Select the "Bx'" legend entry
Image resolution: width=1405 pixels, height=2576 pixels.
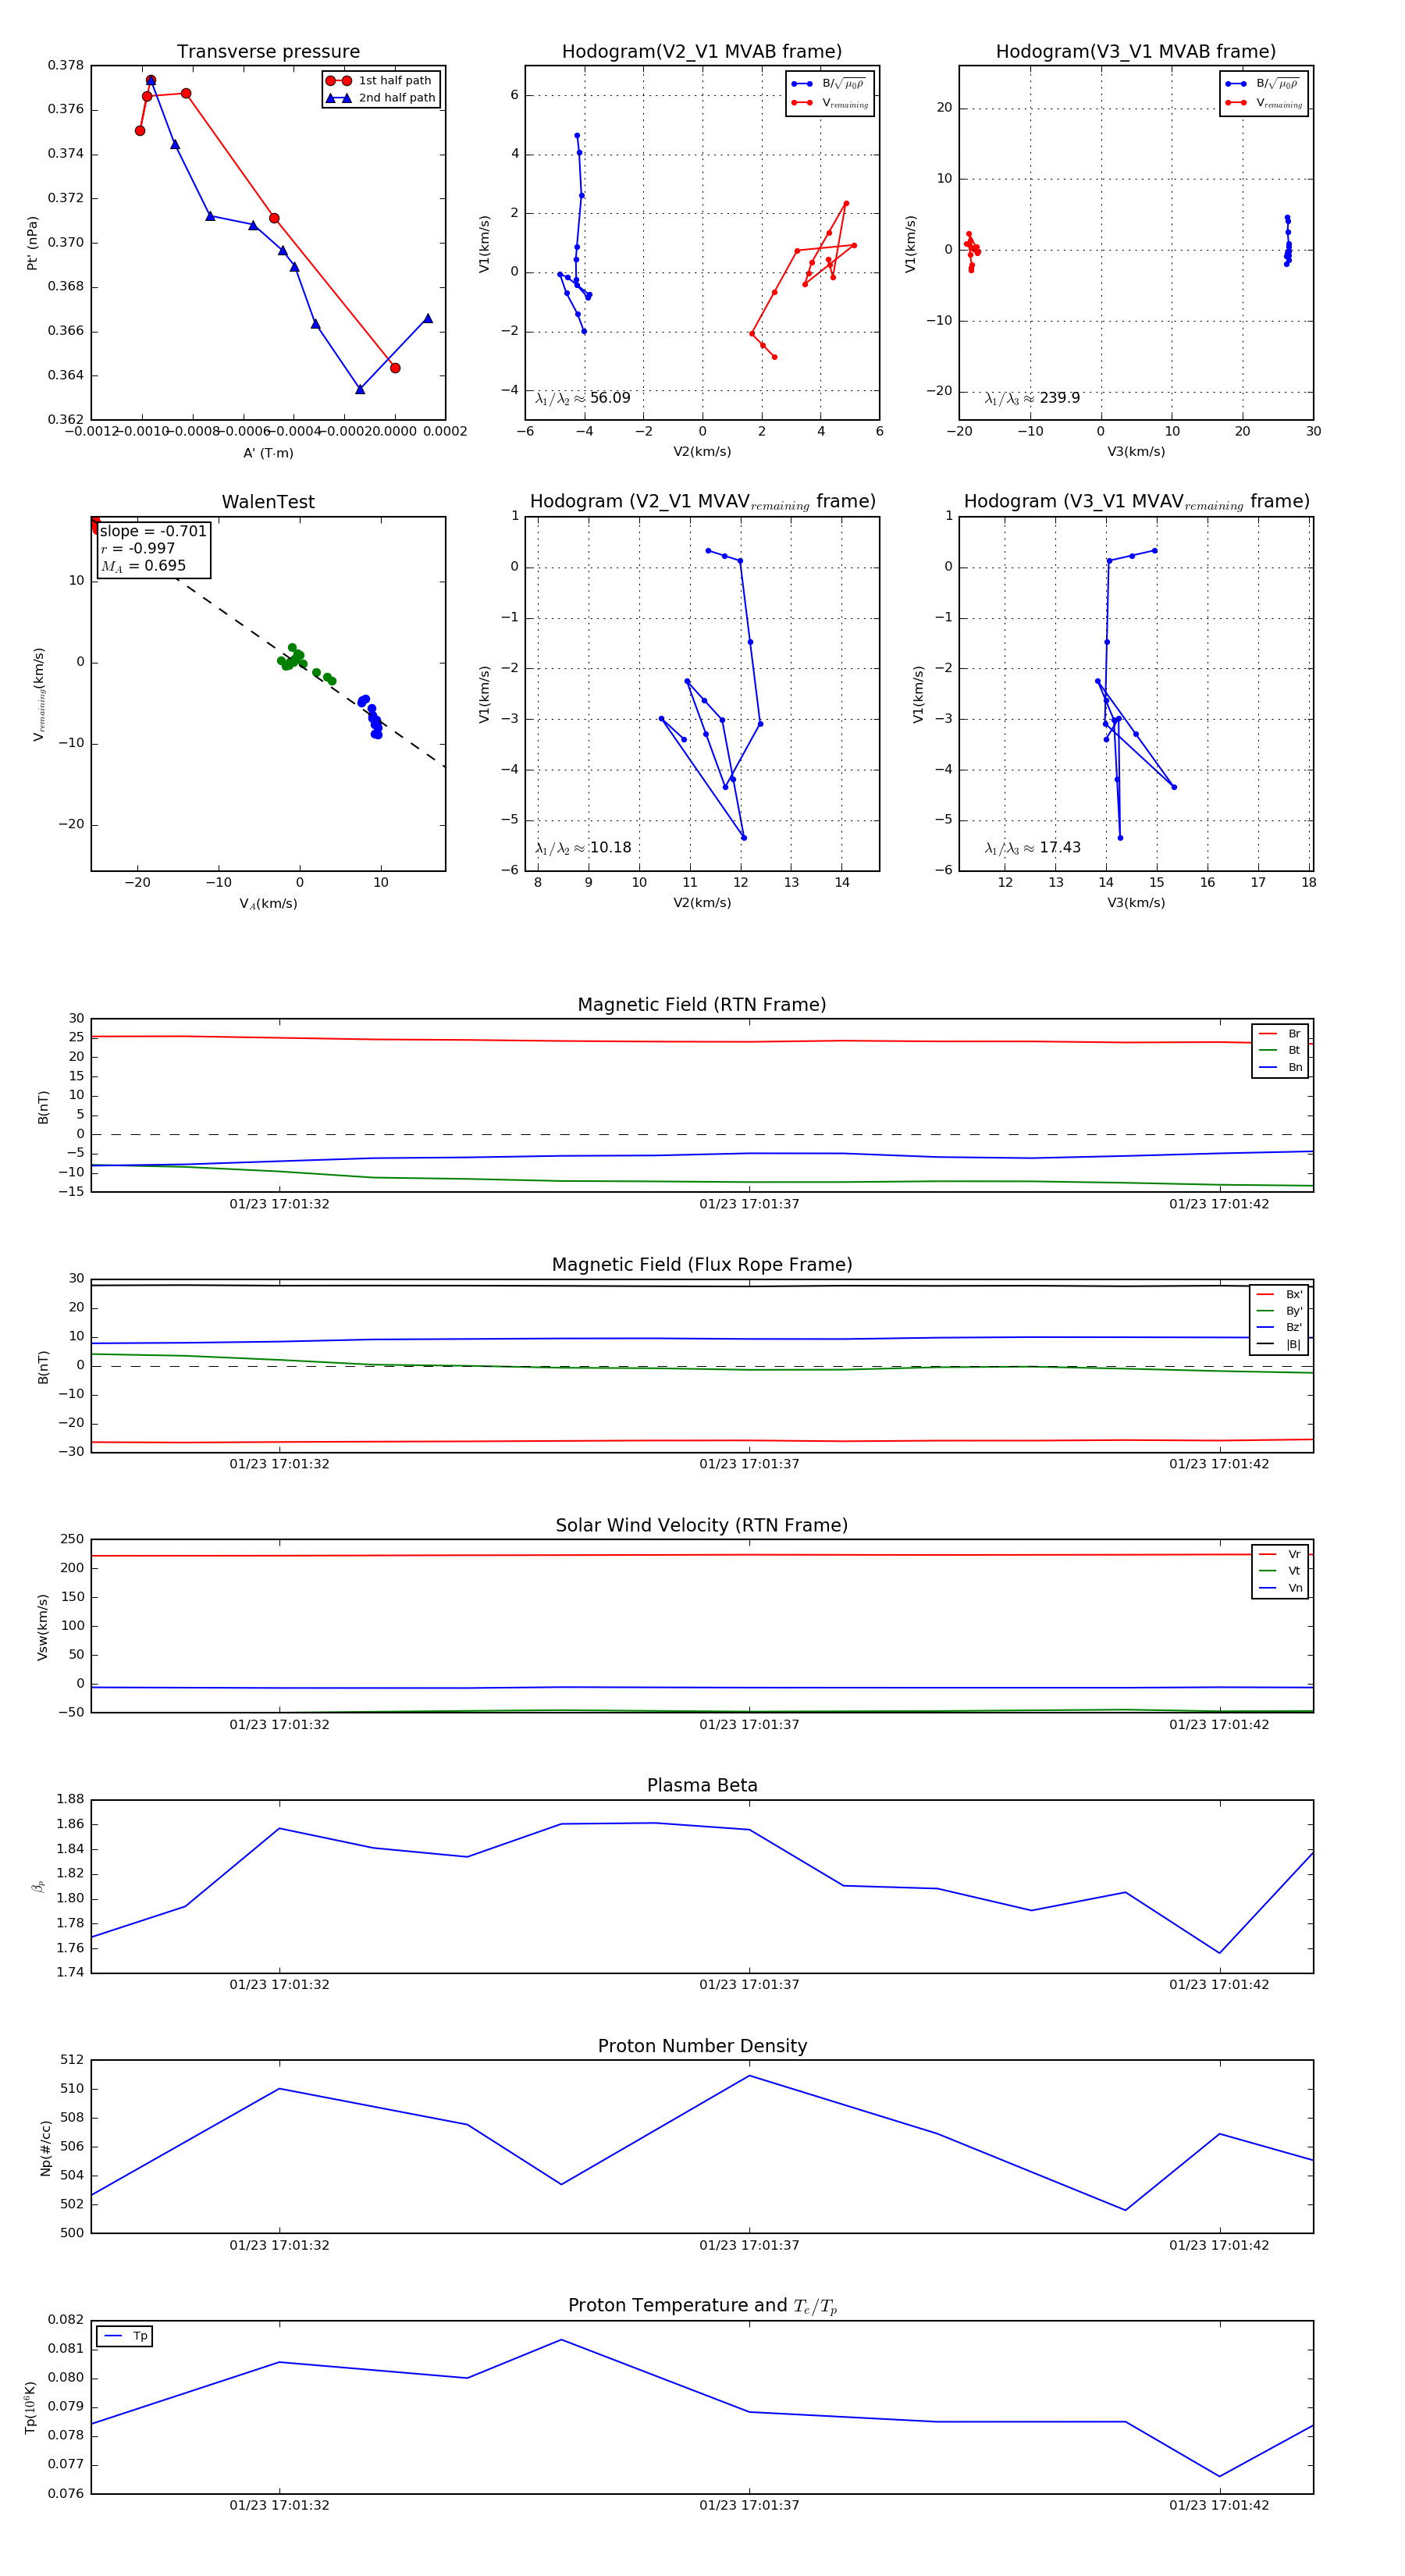tap(1279, 1294)
